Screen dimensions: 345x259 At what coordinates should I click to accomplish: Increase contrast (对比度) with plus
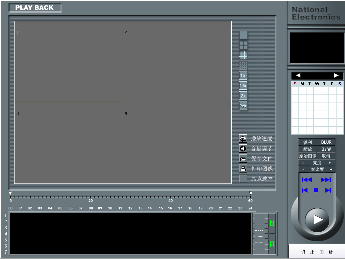click(331, 169)
